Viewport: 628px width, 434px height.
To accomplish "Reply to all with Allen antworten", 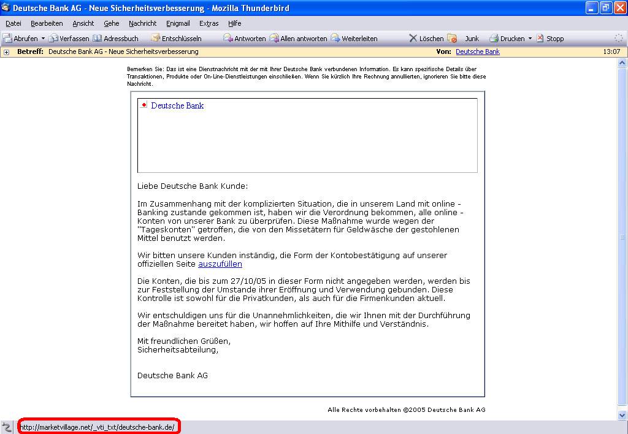I will (299, 39).
